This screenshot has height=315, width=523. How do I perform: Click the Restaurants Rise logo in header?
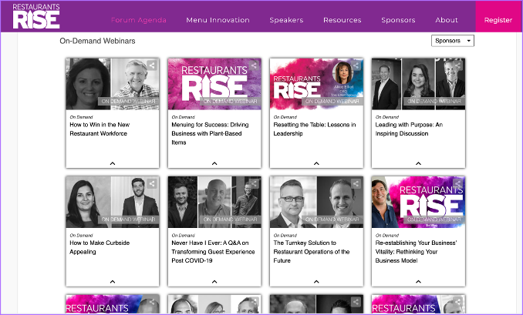pos(36,16)
